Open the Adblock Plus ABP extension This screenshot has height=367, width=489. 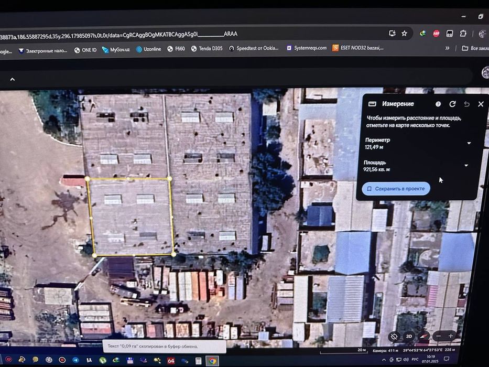pos(436,34)
